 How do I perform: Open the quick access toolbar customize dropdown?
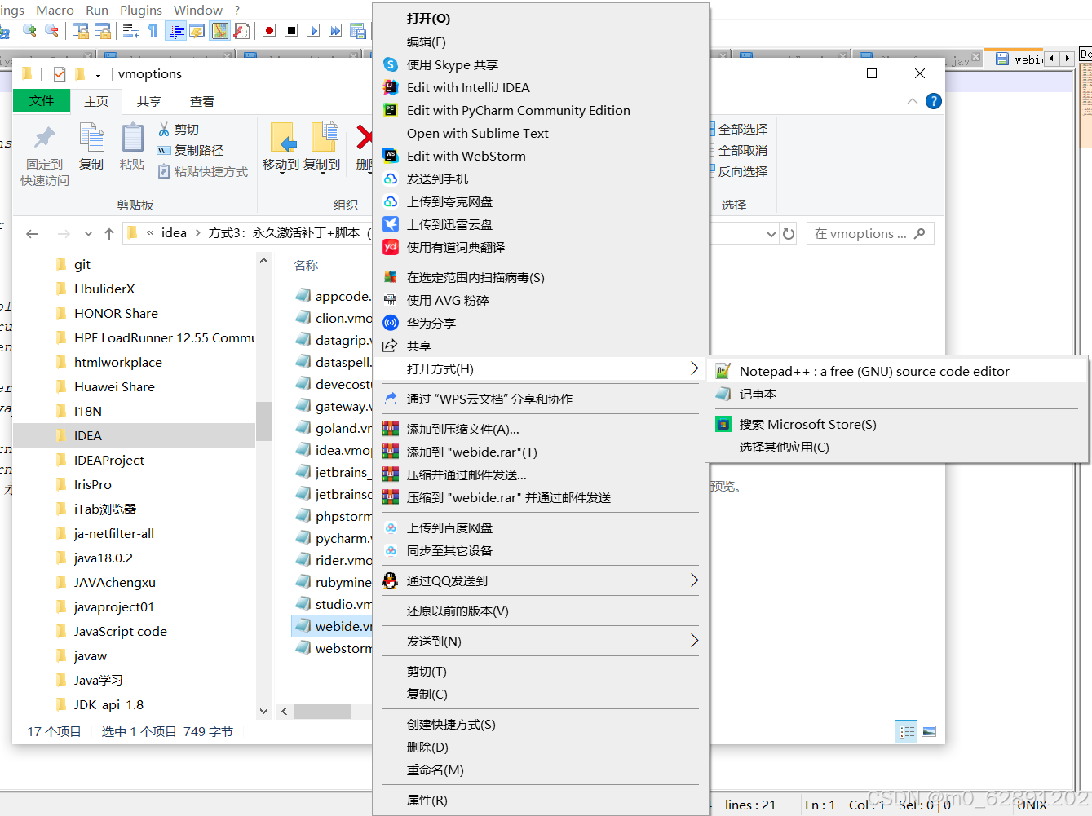coord(98,74)
